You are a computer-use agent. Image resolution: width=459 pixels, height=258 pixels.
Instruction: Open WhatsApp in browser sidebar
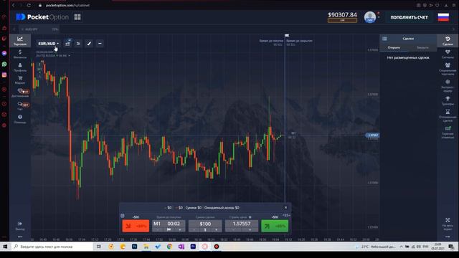pyautogui.click(x=4, y=64)
